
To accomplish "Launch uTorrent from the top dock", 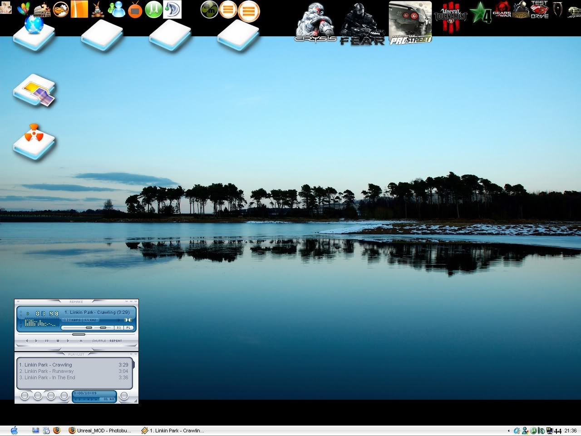I will 153,9.
